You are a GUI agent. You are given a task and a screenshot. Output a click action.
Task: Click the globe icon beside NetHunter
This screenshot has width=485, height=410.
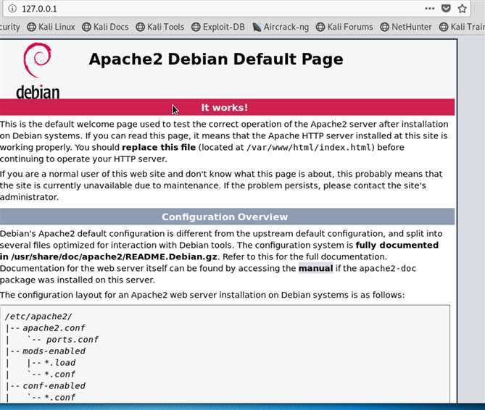point(384,28)
